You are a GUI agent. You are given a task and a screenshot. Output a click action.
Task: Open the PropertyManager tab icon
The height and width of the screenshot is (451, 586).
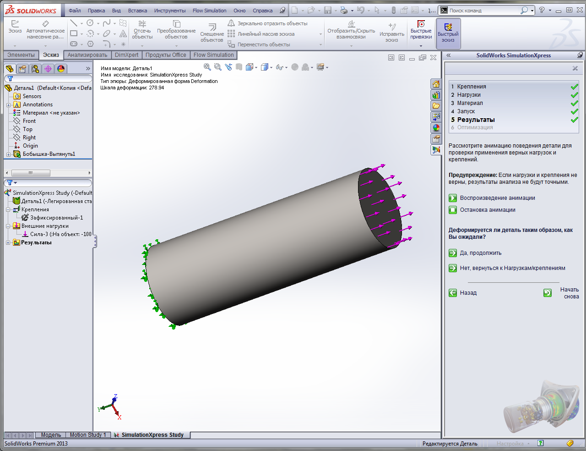(x=22, y=69)
